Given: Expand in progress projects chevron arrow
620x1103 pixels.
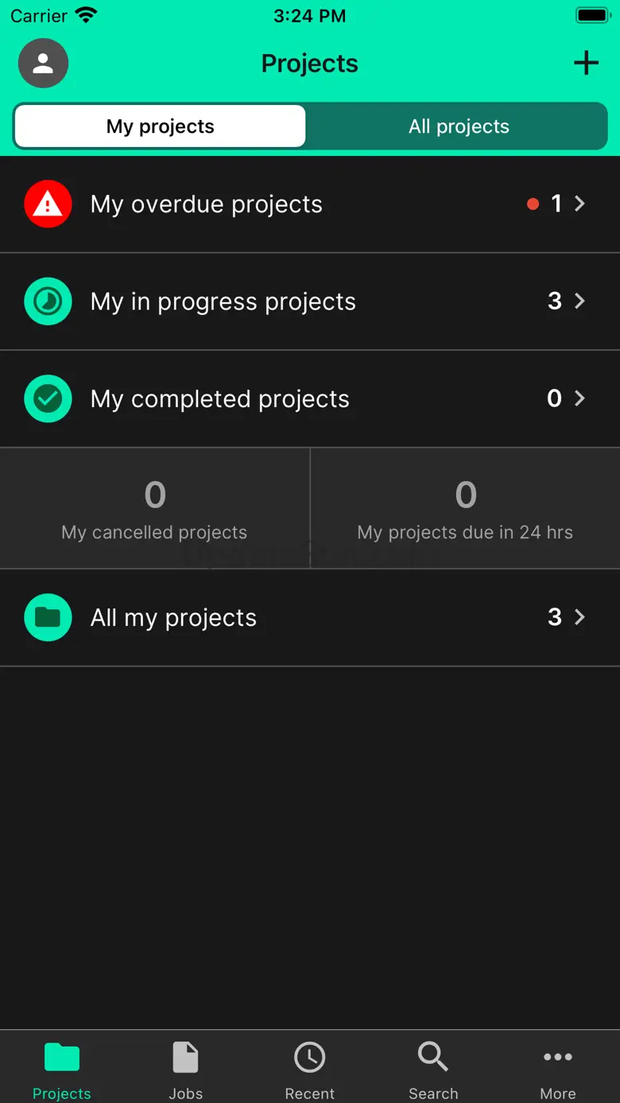Looking at the screenshot, I should (580, 301).
